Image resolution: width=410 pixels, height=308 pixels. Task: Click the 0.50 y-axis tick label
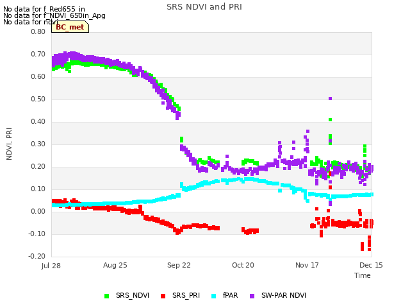pos(38,99)
